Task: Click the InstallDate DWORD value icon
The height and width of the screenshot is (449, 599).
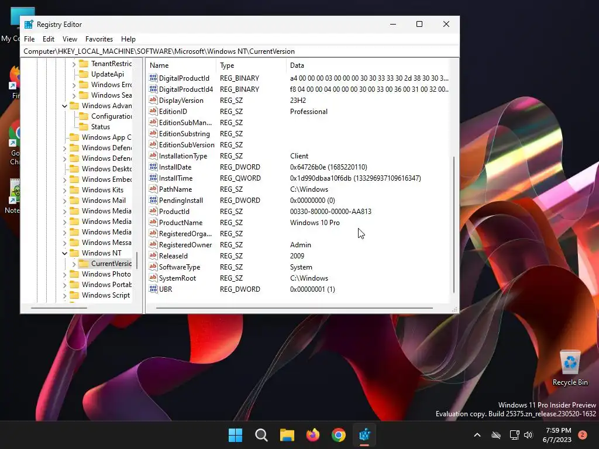Action: 153,167
